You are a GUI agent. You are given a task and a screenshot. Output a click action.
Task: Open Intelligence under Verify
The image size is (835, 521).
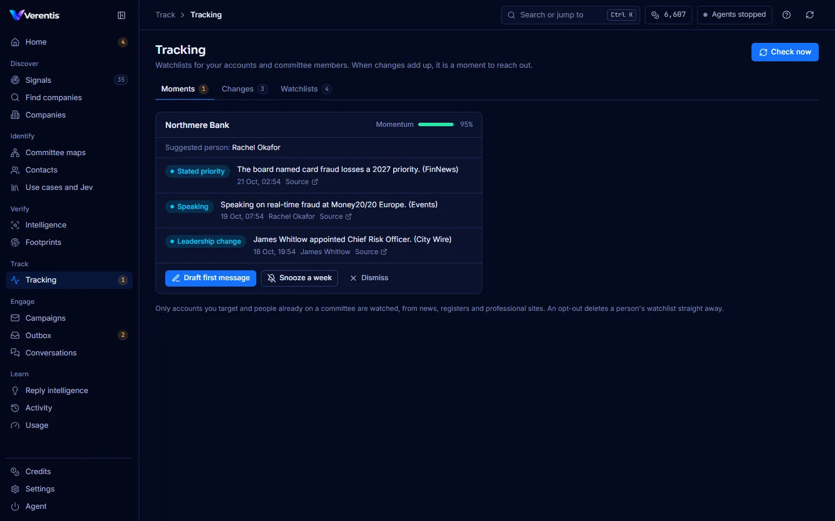pyautogui.click(x=69, y=225)
